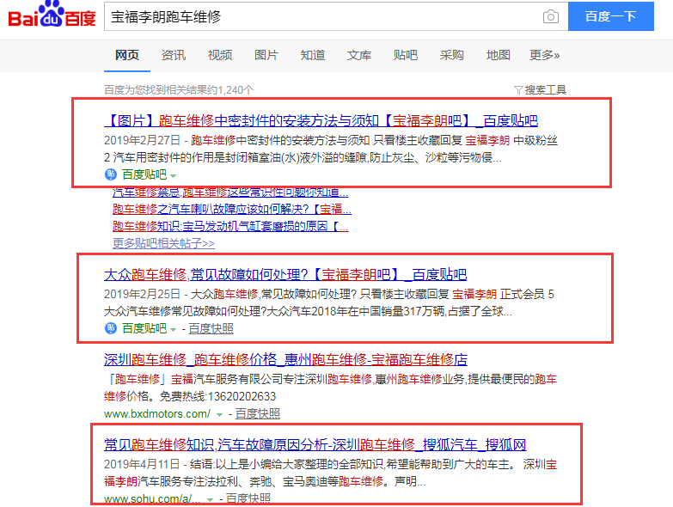Open the 采购 tab
The image size is (673, 507).
[451, 55]
